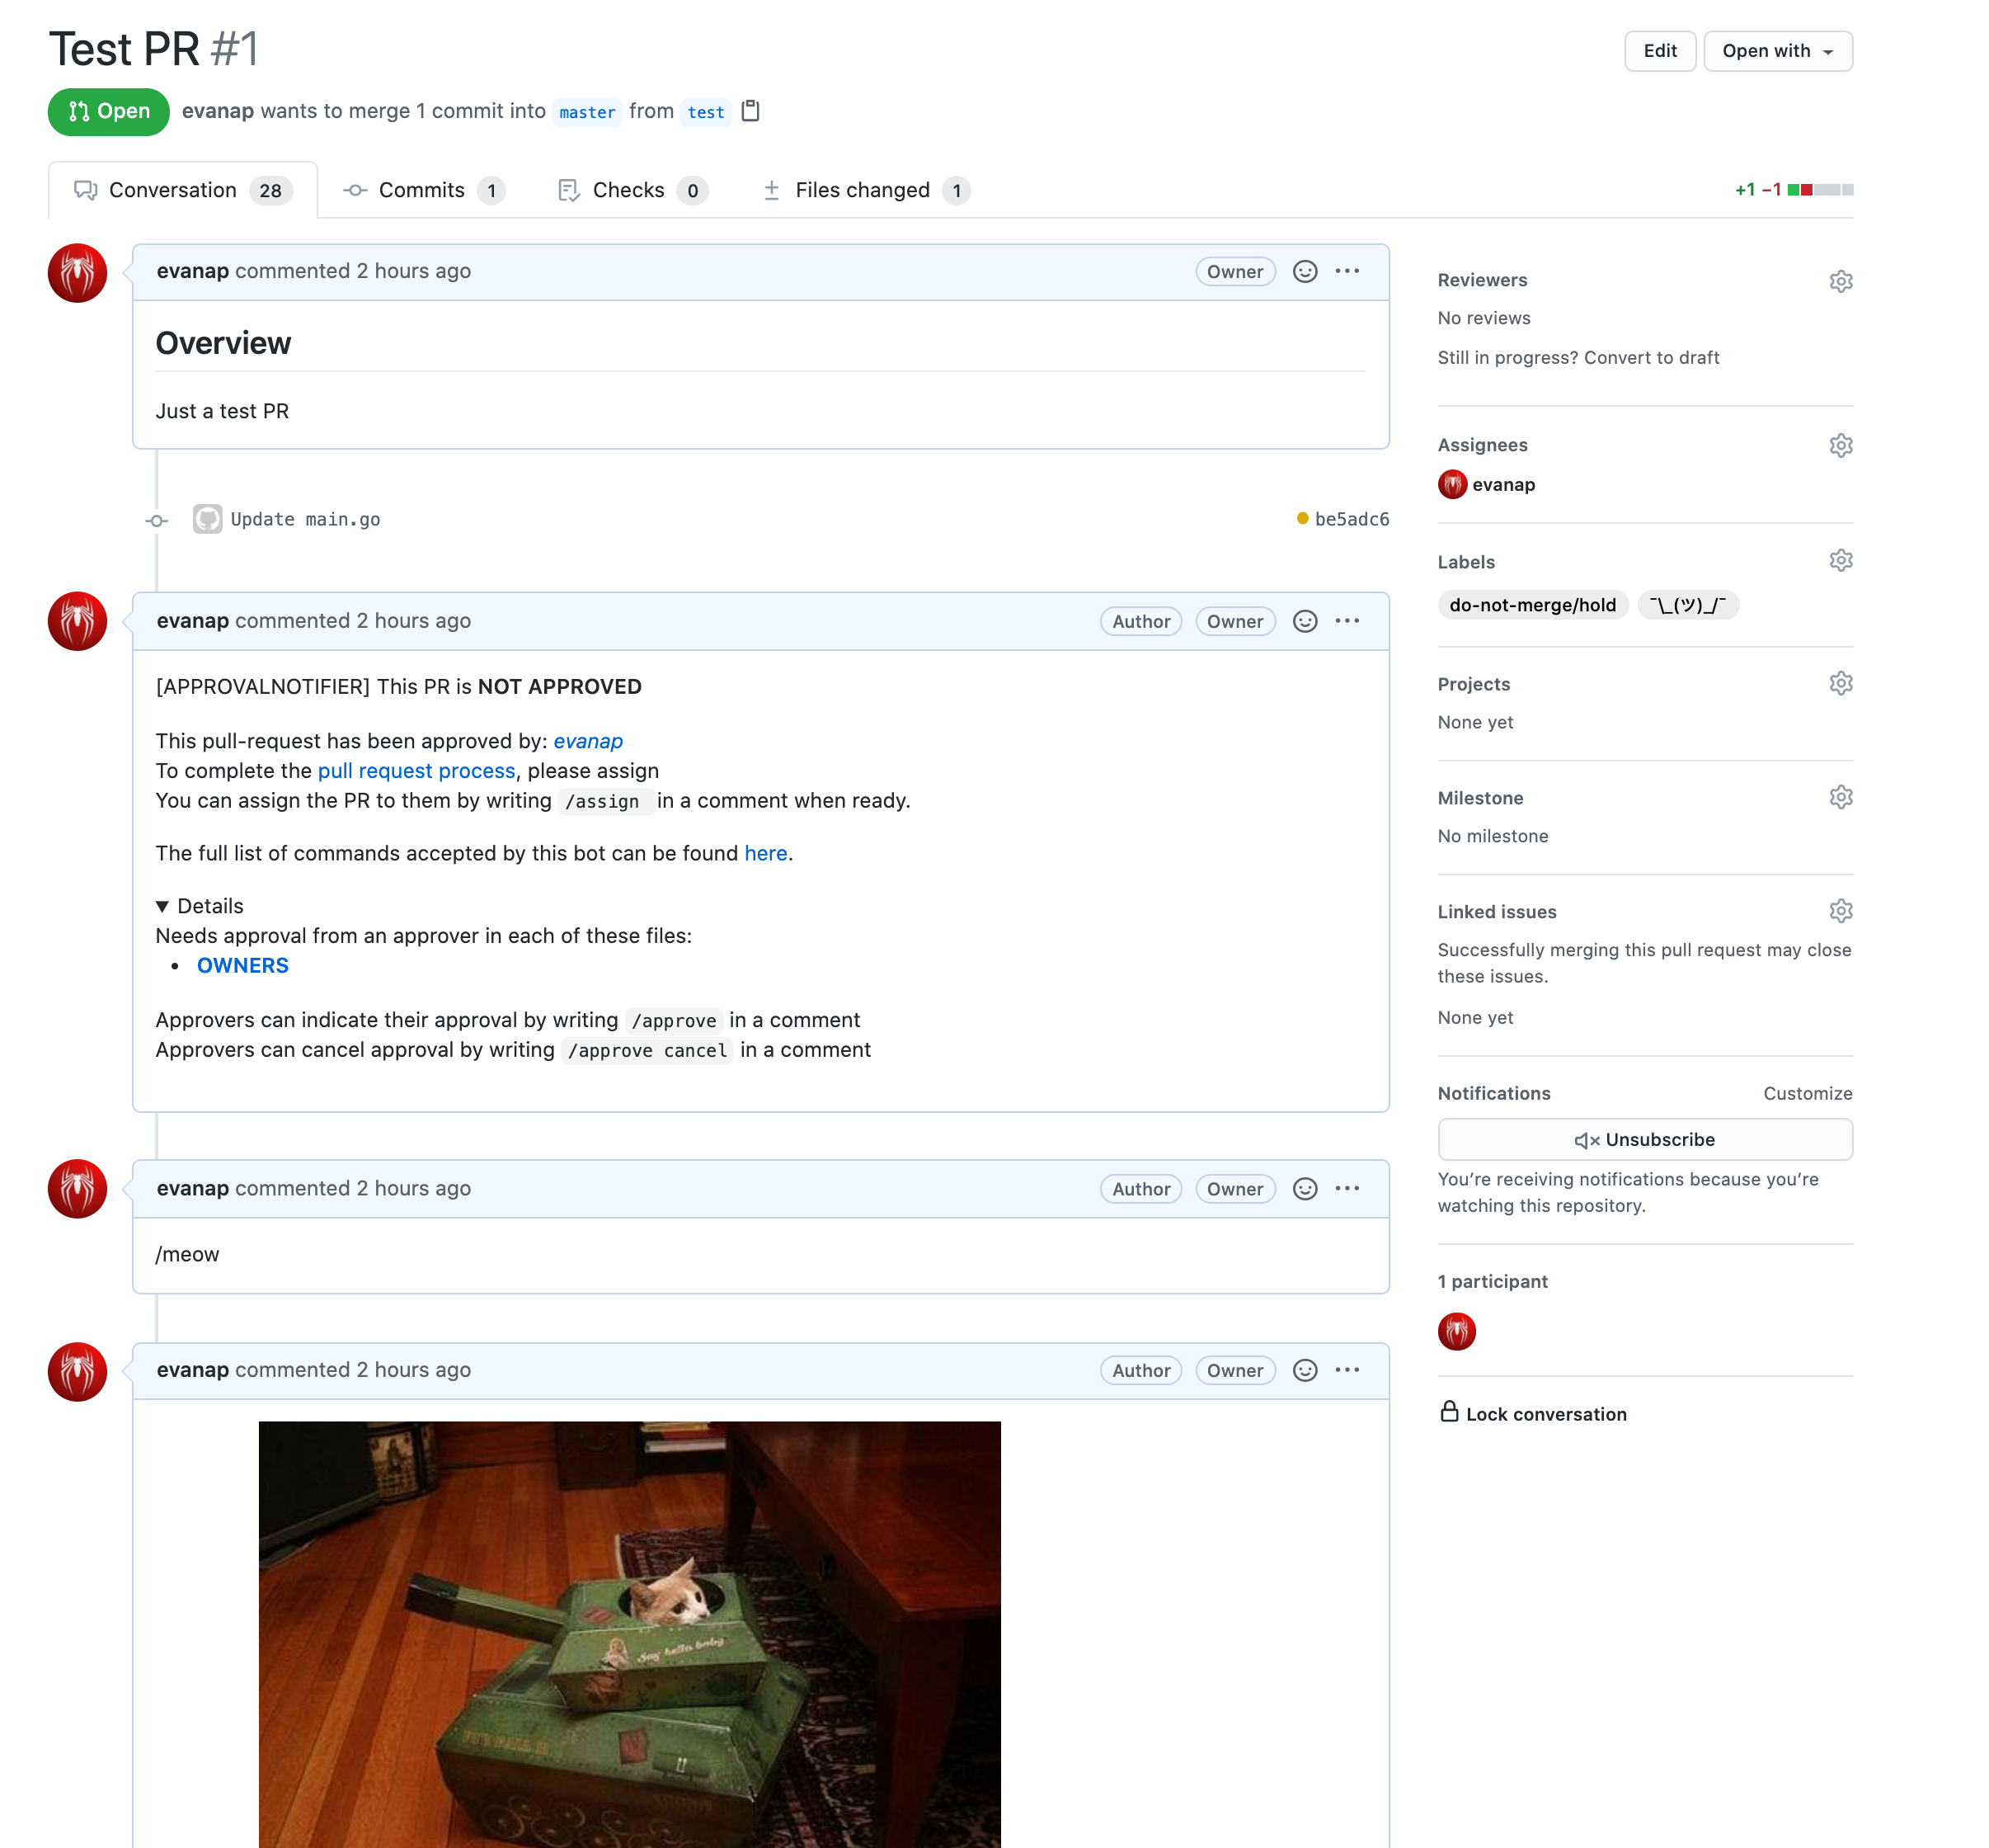The height and width of the screenshot is (1848, 1989).
Task: Switch to the Commits tab
Action: 421,190
